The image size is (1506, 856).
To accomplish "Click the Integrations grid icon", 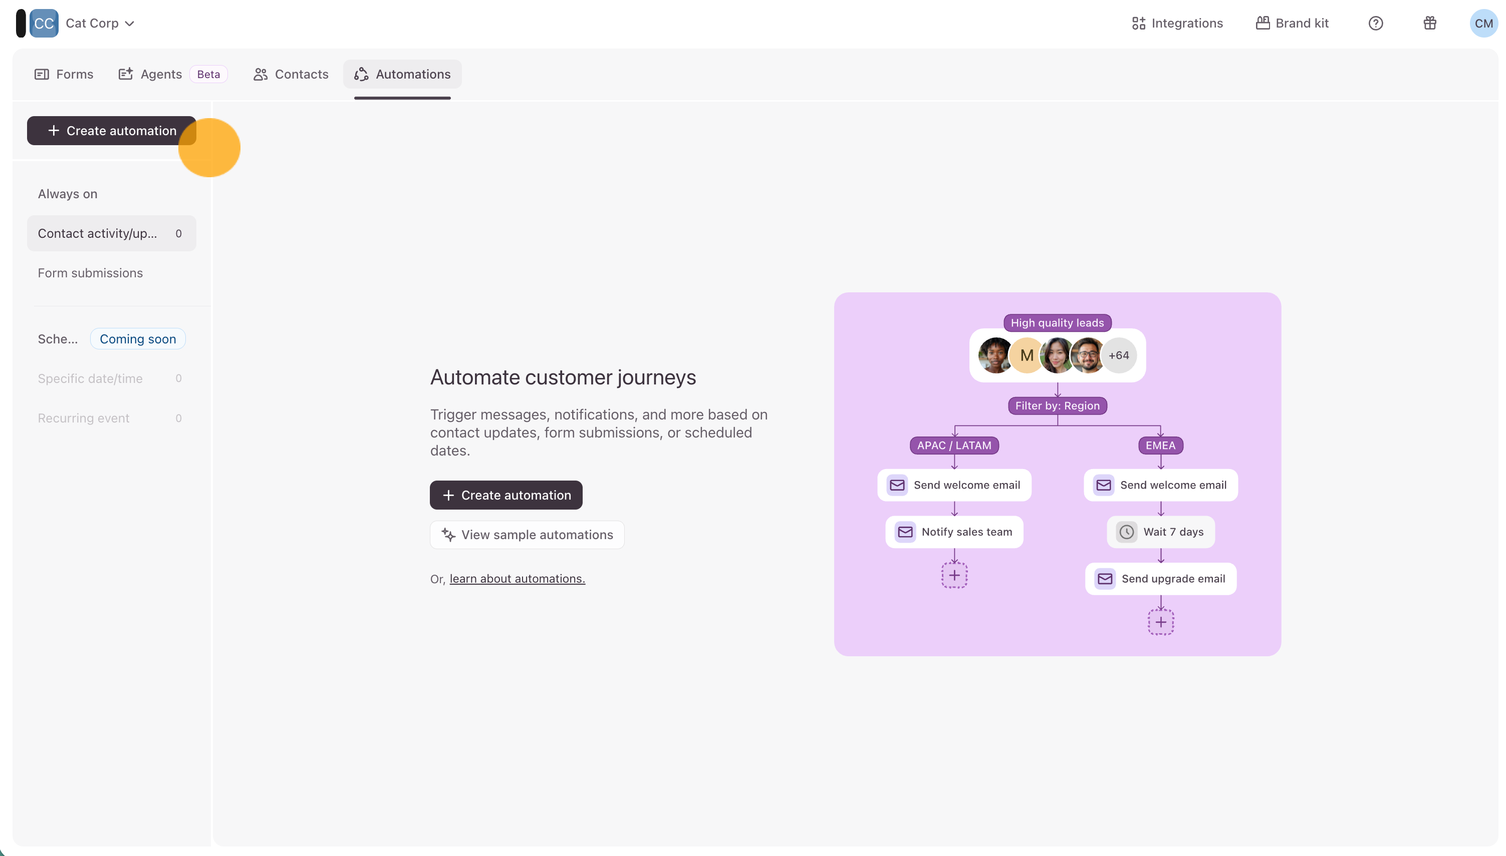I will click(x=1138, y=24).
